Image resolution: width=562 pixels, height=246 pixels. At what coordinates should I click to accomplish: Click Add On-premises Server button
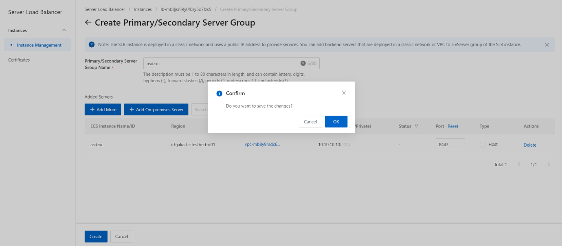156,110
